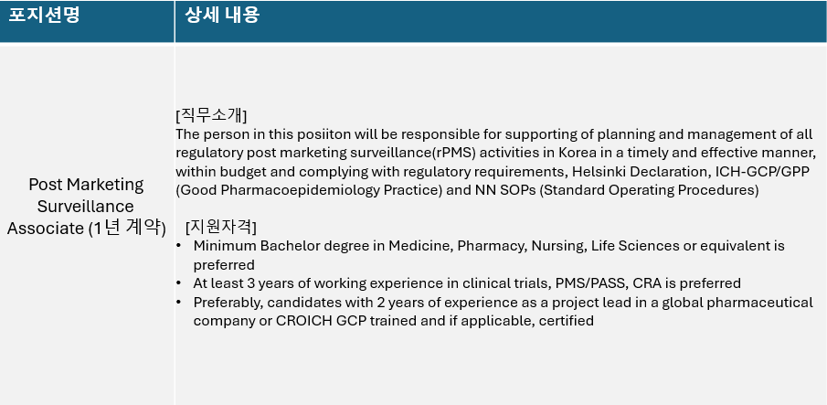
Task: Click 'PMS/PASS, CRA is preferred' text
Action: tap(648, 283)
